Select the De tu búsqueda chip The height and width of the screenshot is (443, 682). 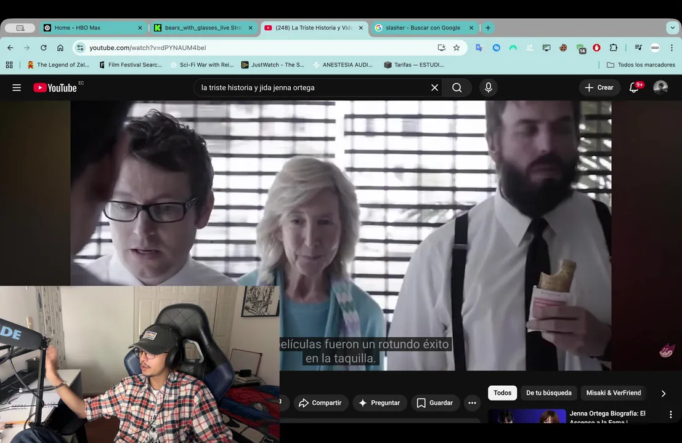pyautogui.click(x=549, y=393)
